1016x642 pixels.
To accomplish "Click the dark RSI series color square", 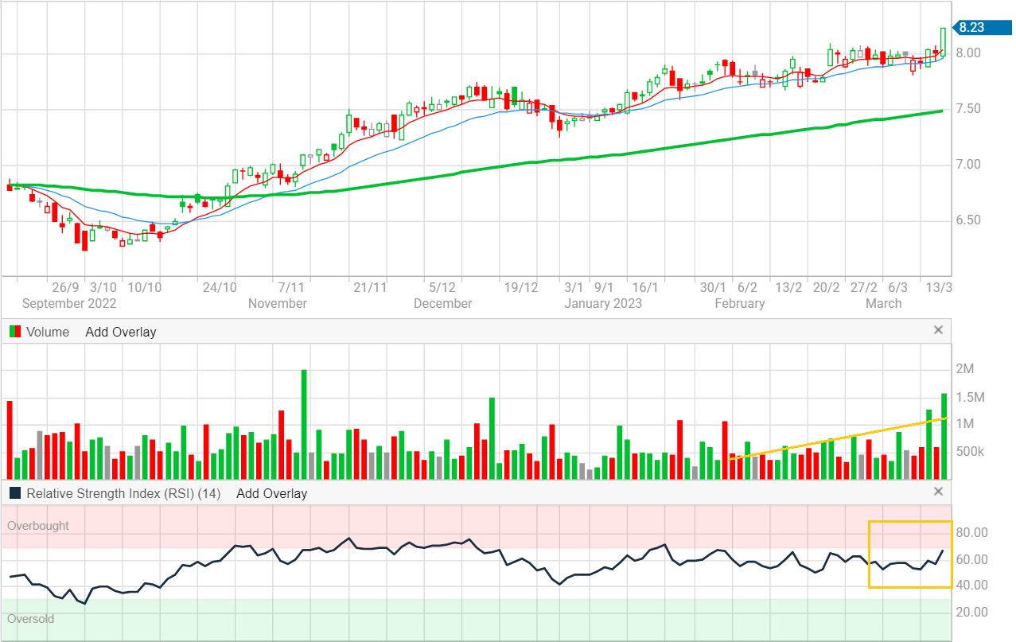I will 15,493.
